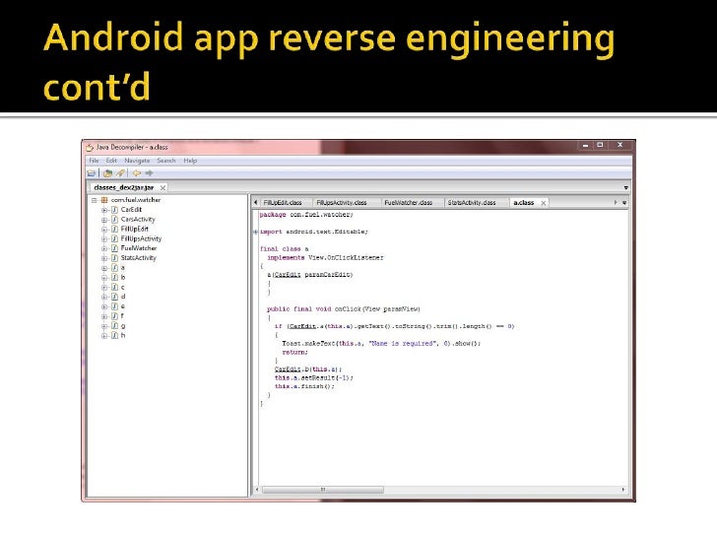Screen dimensions: 717x538
Task: Select class b in the tree
Action: (x=122, y=277)
